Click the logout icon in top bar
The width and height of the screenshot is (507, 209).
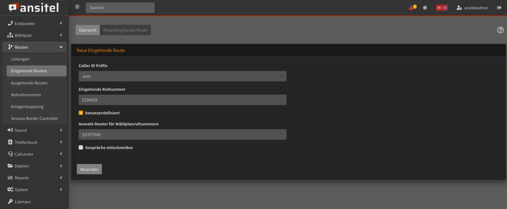point(499,8)
